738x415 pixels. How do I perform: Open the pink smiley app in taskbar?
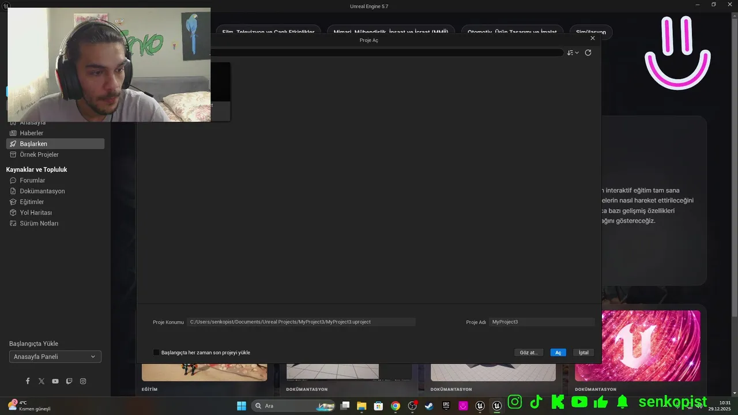(463, 406)
